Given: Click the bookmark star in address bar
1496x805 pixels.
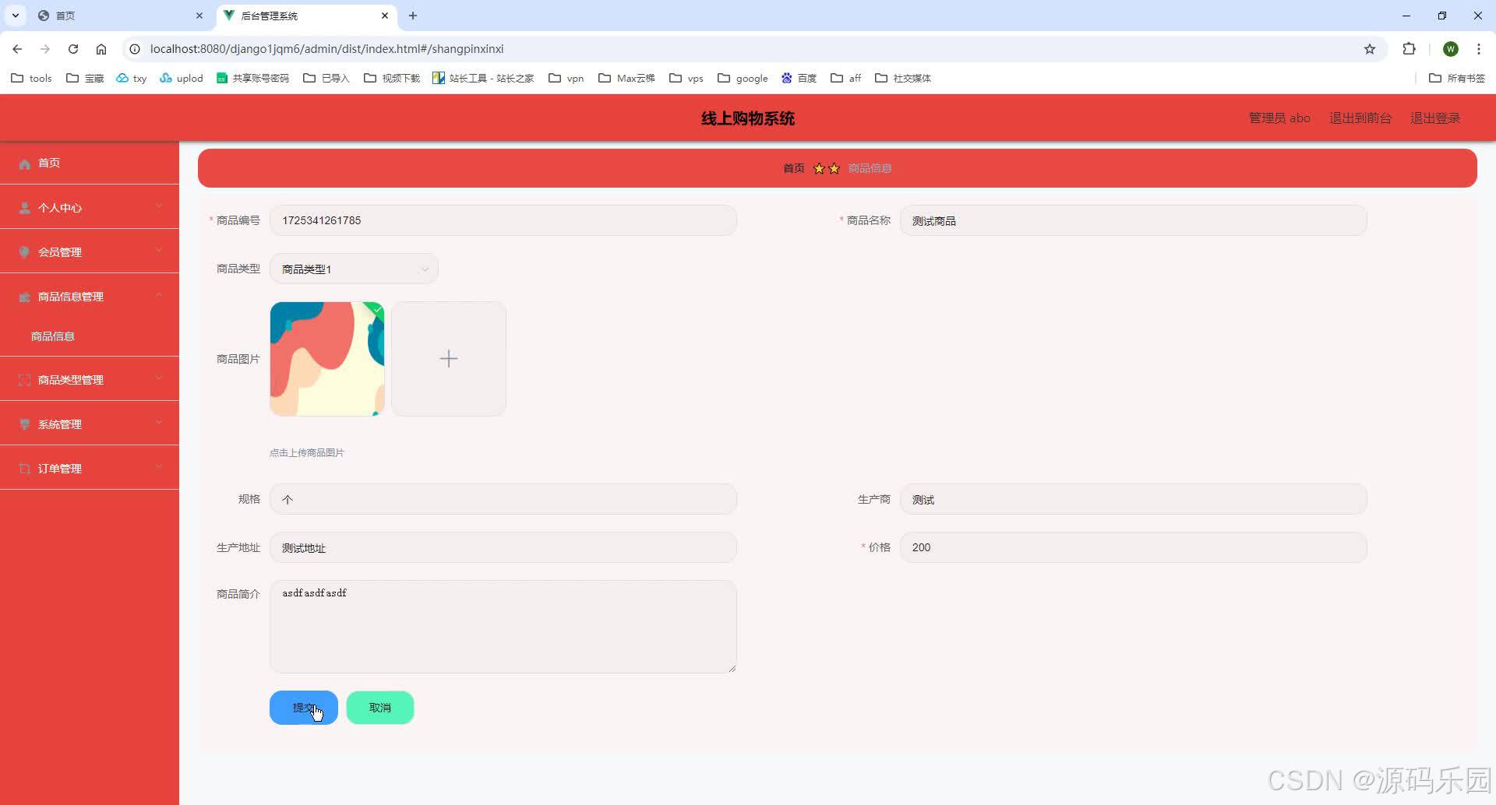Looking at the screenshot, I should click(x=1370, y=48).
